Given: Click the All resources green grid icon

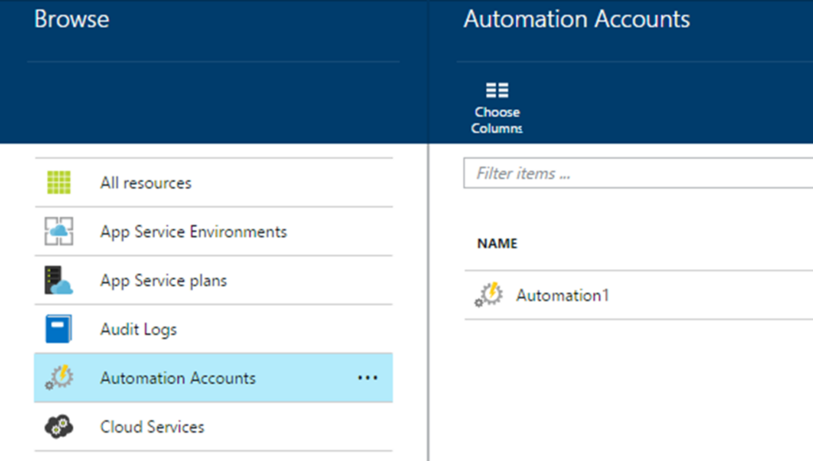Looking at the screenshot, I should pyautogui.click(x=58, y=183).
